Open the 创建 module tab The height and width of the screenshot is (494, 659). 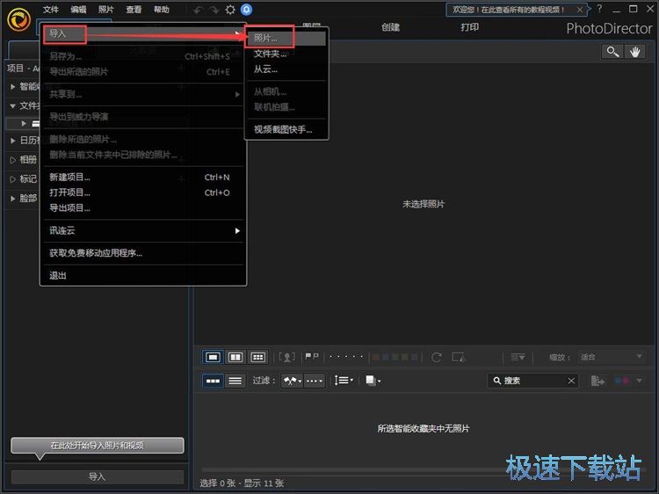pyautogui.click(x=391, y=27)
